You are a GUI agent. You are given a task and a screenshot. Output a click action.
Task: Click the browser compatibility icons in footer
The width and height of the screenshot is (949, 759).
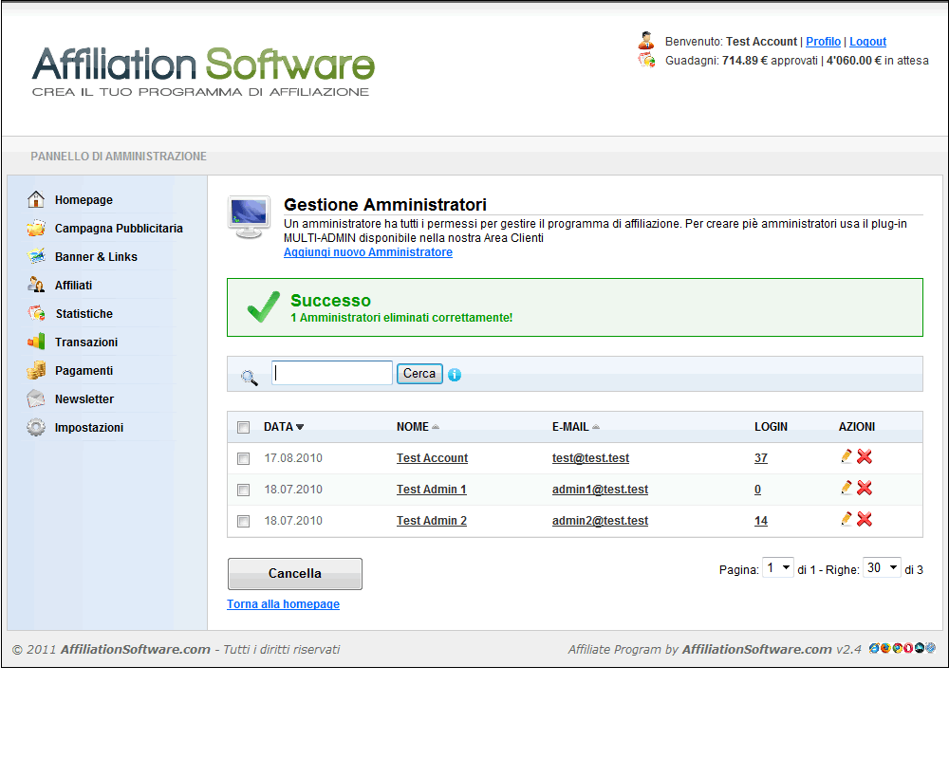(x=902, y=648)
